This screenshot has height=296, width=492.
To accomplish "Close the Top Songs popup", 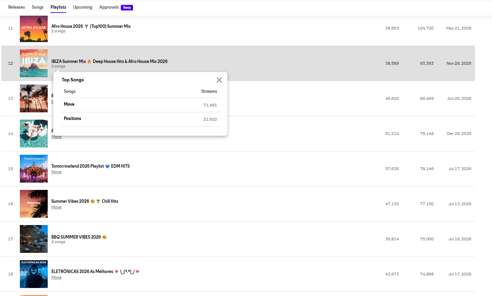I will click(x=219, y=80).
